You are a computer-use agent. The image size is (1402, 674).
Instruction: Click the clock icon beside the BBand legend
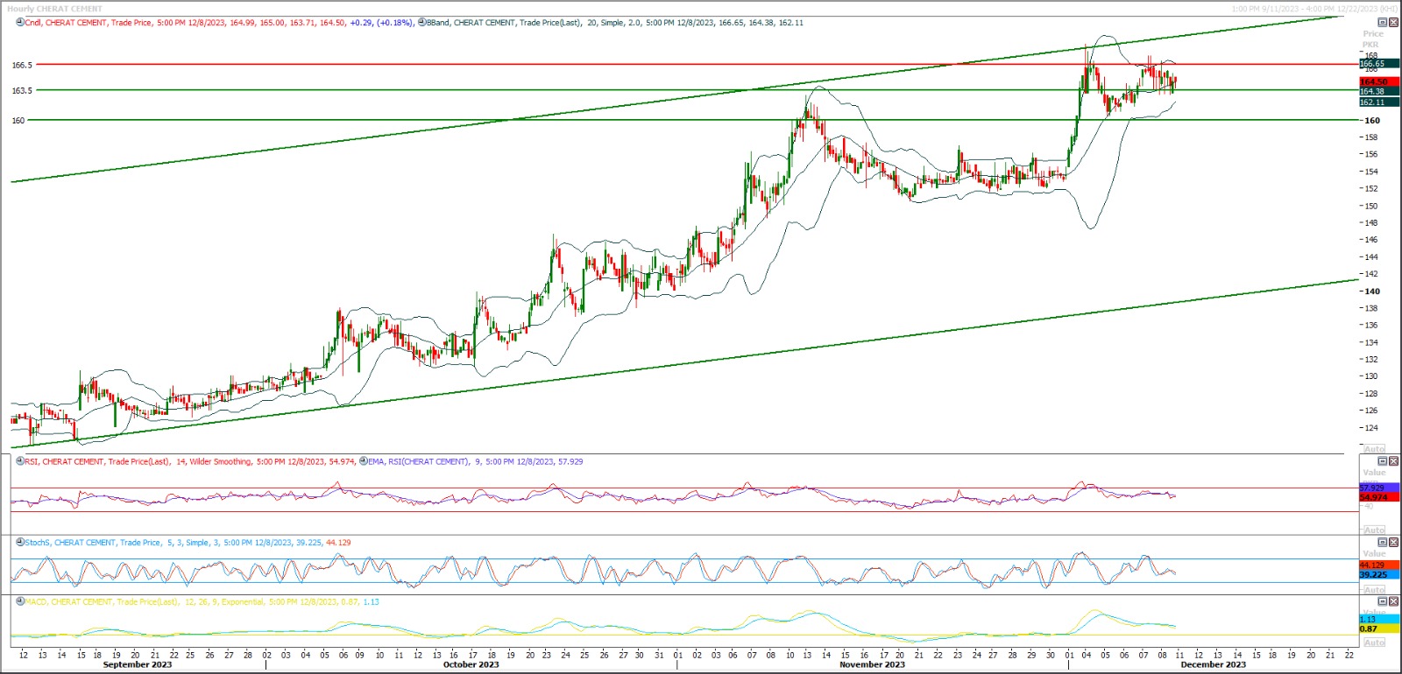tap(421, 23)
